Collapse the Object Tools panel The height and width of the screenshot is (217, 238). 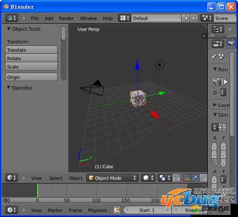pos(9,29)
